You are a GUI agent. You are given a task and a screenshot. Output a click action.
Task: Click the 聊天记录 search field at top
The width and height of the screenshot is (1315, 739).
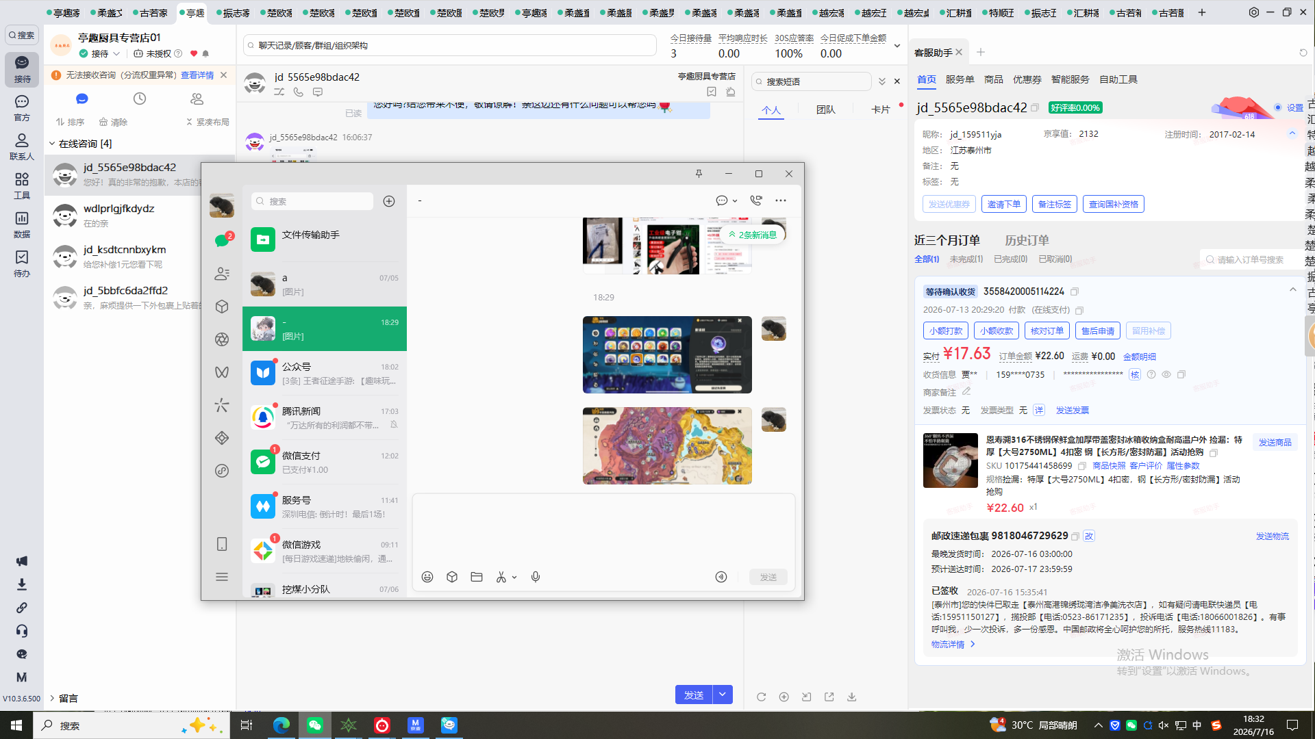click(449, 45)
